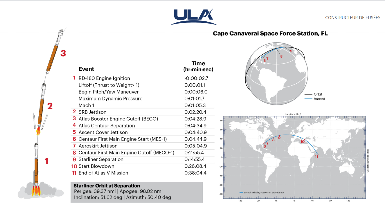The image size is (385, 219).
Task: Click the '-135' longitude tick label
Action: click(240, 201)
